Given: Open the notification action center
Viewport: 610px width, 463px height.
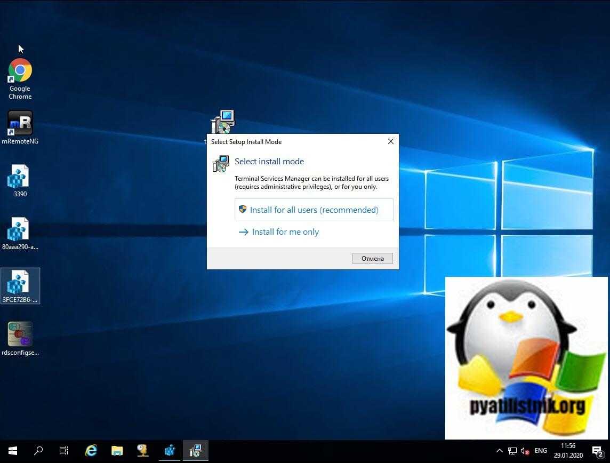Looking at the screenshot, I should pos(597,451).
